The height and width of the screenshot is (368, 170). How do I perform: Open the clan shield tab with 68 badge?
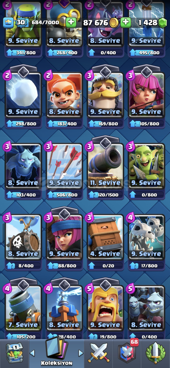click(127, 353)
